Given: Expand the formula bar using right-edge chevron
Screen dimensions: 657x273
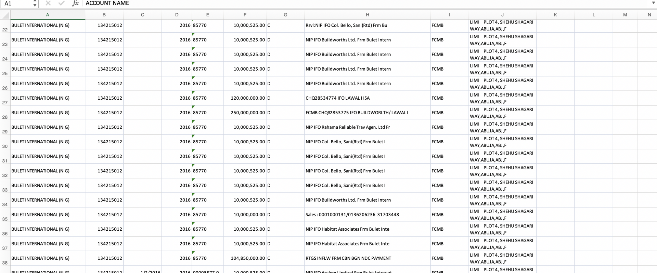Looking at the screenshot, I should 653,3.
